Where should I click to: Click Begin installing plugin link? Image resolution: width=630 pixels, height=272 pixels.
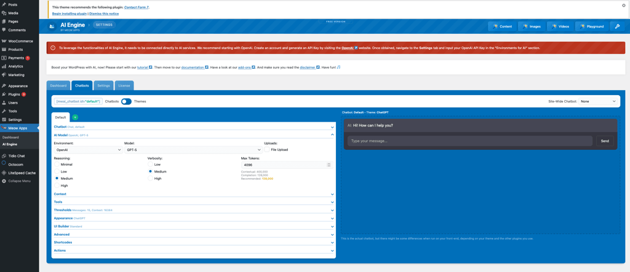pyautogui.click(x=70, y=14)
